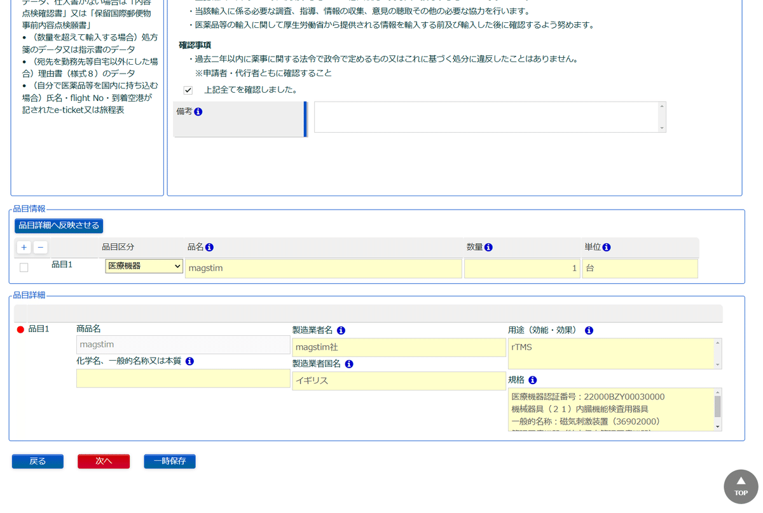Click the info icon beside 製造業者国名
763x513 pixels.
(349, 364)
